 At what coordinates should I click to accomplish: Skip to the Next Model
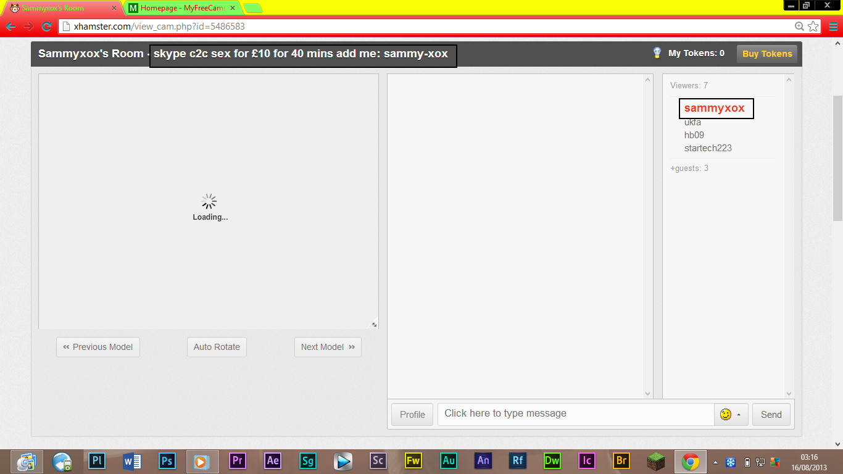(x=328, y=347)
